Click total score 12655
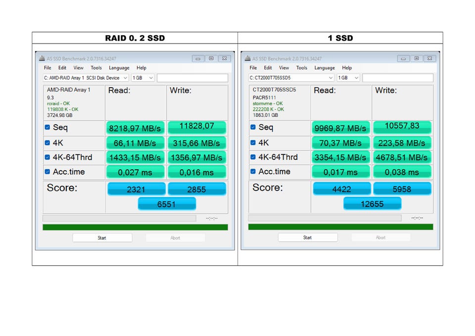 coord(372,203)
